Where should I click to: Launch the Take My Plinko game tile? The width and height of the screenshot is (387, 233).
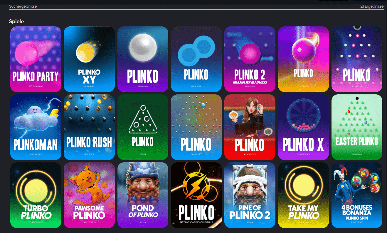[x=303, y=195]
